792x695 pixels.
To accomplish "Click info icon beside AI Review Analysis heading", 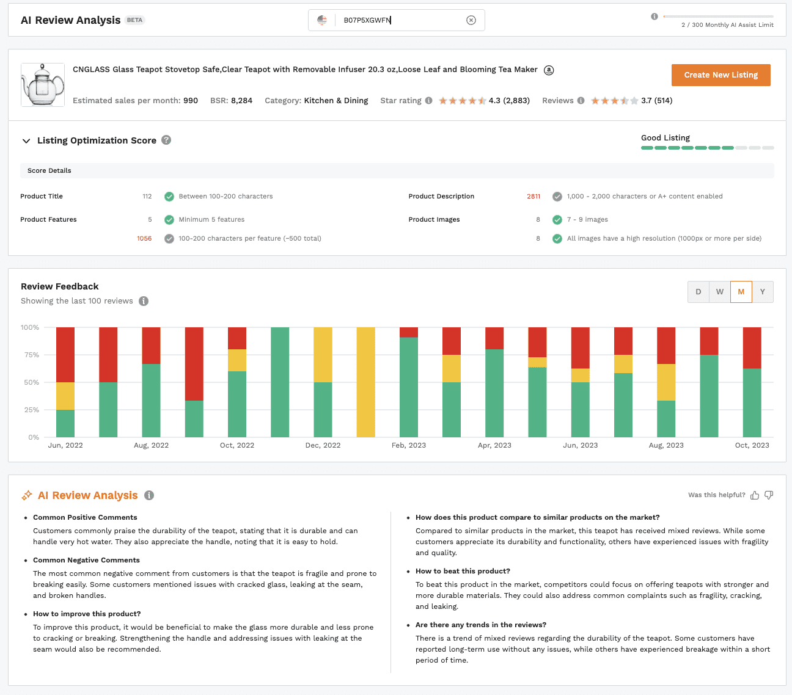I will click(x=149, y=495).
